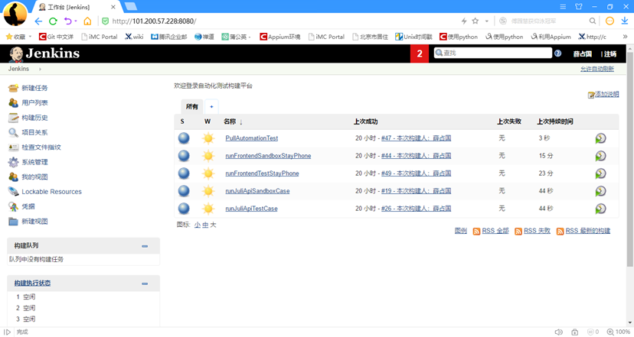Click the 检查文件指纹 fingerprint icon

click(x=13, y=147)
